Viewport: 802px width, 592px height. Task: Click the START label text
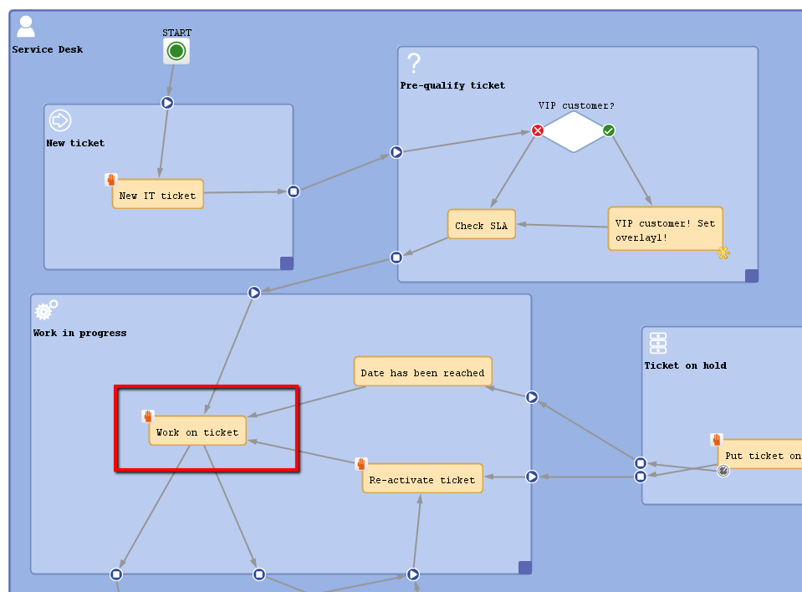click(x=177, y=33)
